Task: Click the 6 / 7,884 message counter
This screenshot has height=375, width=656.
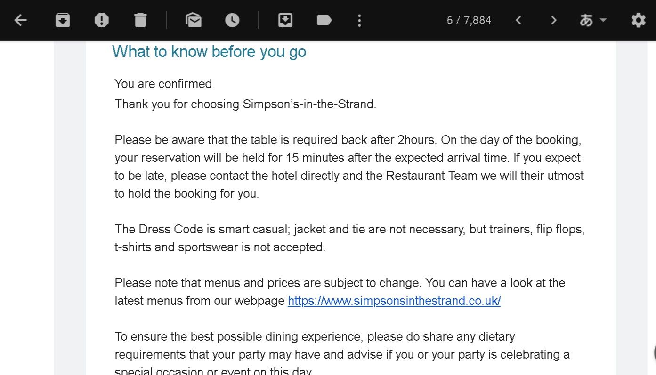Action: tap(469, 20)
